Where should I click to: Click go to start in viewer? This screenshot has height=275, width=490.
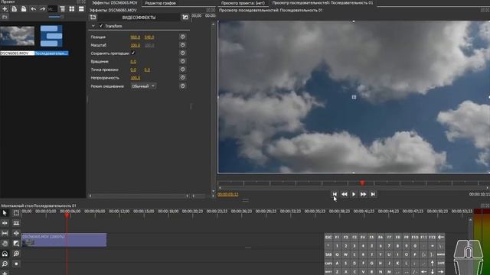click(x=335, y=194)
